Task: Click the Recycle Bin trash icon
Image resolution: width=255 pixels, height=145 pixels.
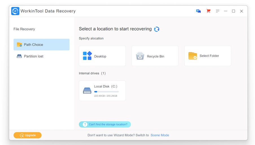Action: click(140, 56)
